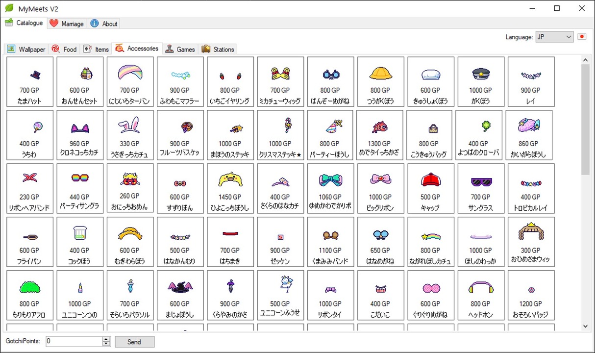Viewport: 595px width, 353px height.
Task: Choose the rainbow にじいろターバン turban
Action: [x=130, y=81]
